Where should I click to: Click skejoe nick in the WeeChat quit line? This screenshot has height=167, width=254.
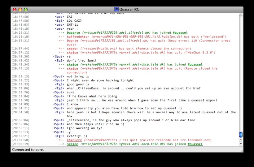72,53
